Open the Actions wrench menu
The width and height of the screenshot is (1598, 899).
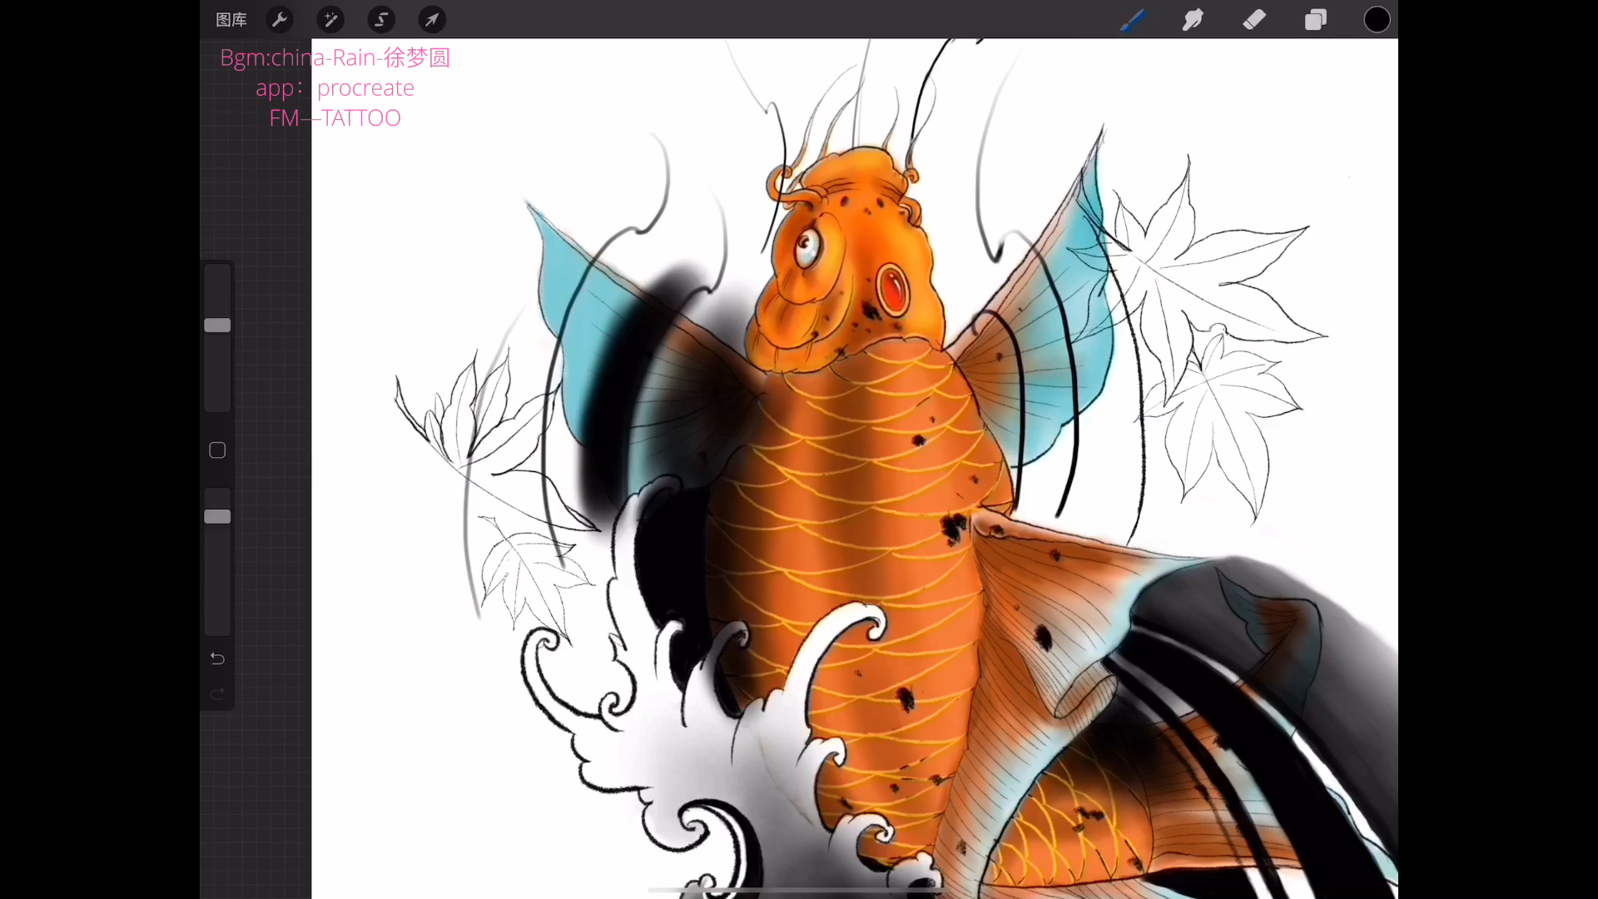(280, 20)
